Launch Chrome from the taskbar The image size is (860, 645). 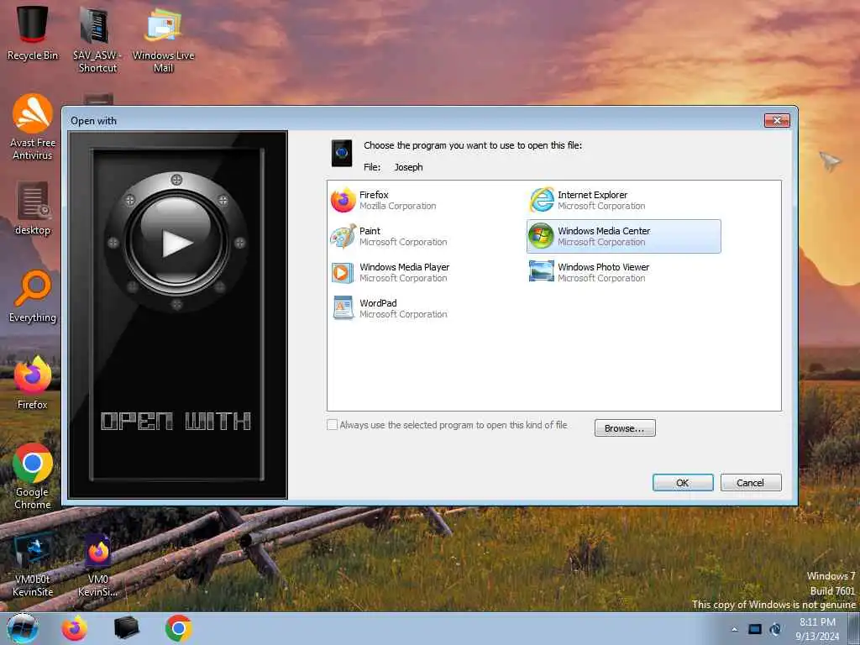click(x=178, y=628)
